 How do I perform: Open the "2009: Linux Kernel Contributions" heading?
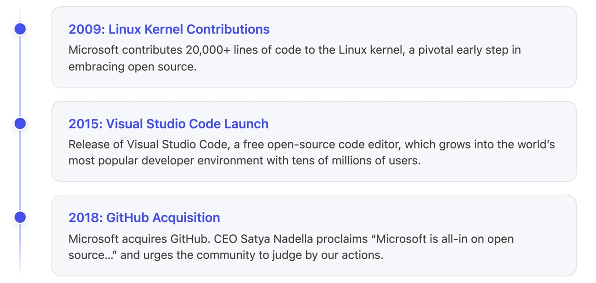pyautogui.click(x=169, y=29)
